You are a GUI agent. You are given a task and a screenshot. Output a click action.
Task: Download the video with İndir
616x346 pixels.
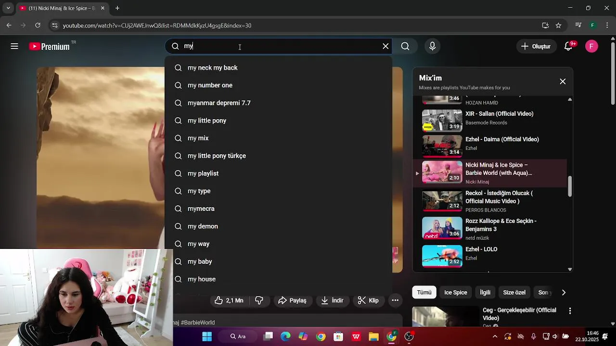[332, 300]
